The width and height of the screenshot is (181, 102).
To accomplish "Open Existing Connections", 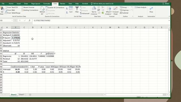I will (30, 10).
